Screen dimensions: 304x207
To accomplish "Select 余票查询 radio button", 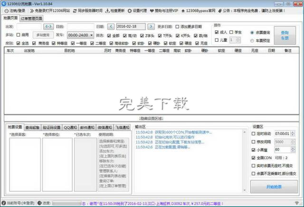I will click(252, 33).
